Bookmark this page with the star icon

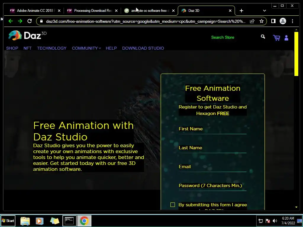pos(262,21)
